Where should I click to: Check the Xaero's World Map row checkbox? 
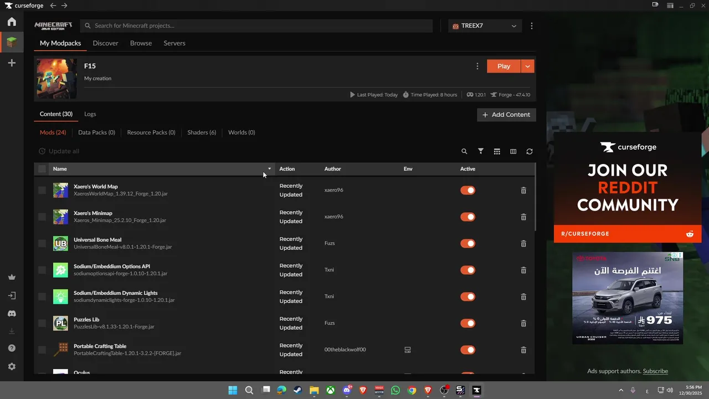click(42, 190)
